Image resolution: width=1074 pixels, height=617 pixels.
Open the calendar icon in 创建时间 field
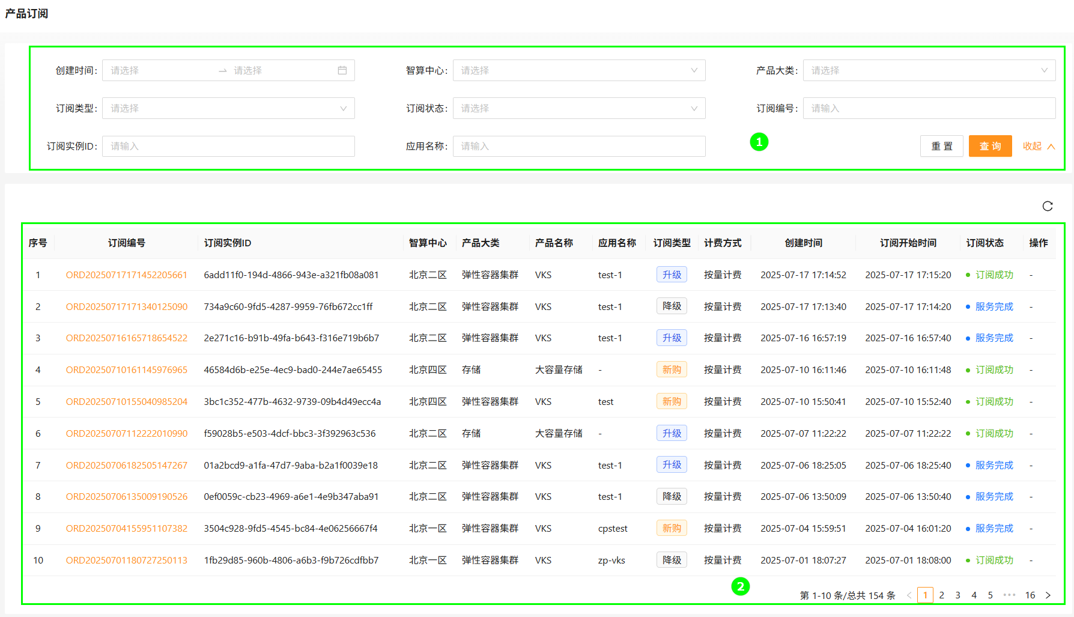click(342, 70)
